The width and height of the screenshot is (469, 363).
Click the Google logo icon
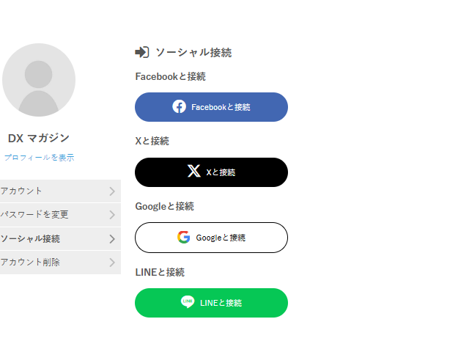[x=183, y=237]
